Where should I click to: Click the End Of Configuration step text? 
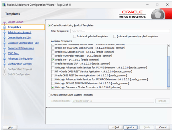pos(19,74)
